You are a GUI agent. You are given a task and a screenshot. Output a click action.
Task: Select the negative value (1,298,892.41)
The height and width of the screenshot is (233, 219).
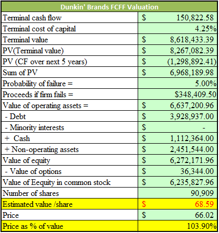[192, 62]
